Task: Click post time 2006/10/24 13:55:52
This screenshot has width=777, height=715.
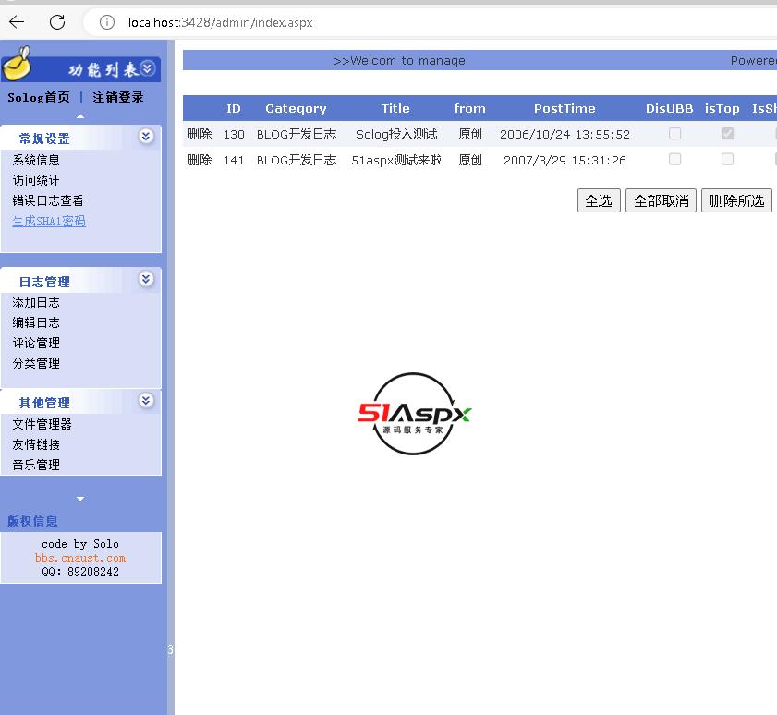Action: pos(565,134)
